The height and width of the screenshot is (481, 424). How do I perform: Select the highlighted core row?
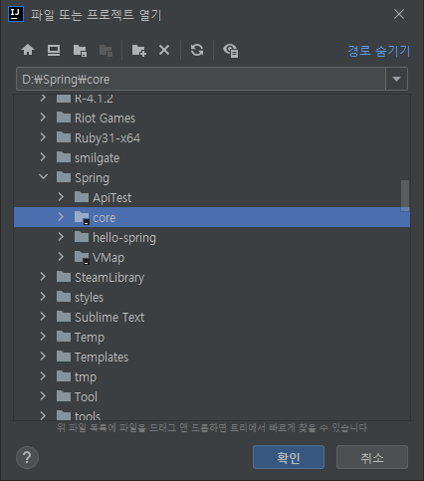[212, 217]
